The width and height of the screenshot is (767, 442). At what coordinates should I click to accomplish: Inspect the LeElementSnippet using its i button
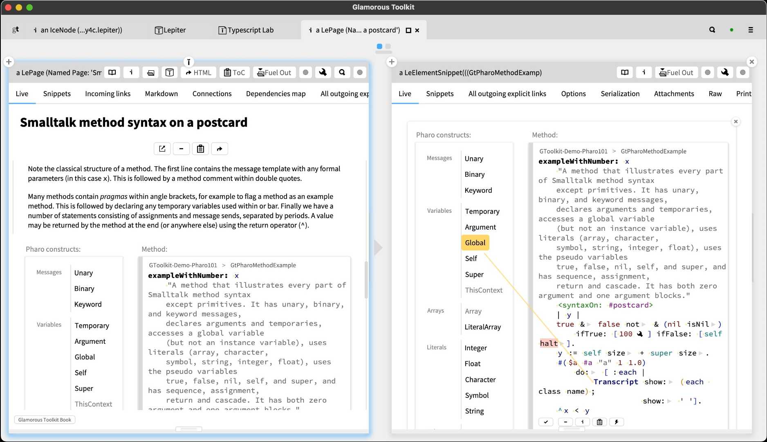tap(644, 72)
